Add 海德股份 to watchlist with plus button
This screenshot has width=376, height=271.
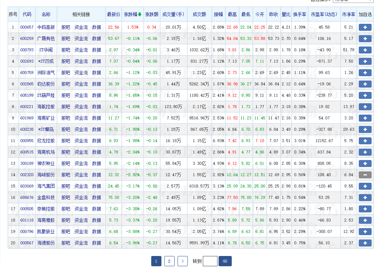(x=365, y=243)
